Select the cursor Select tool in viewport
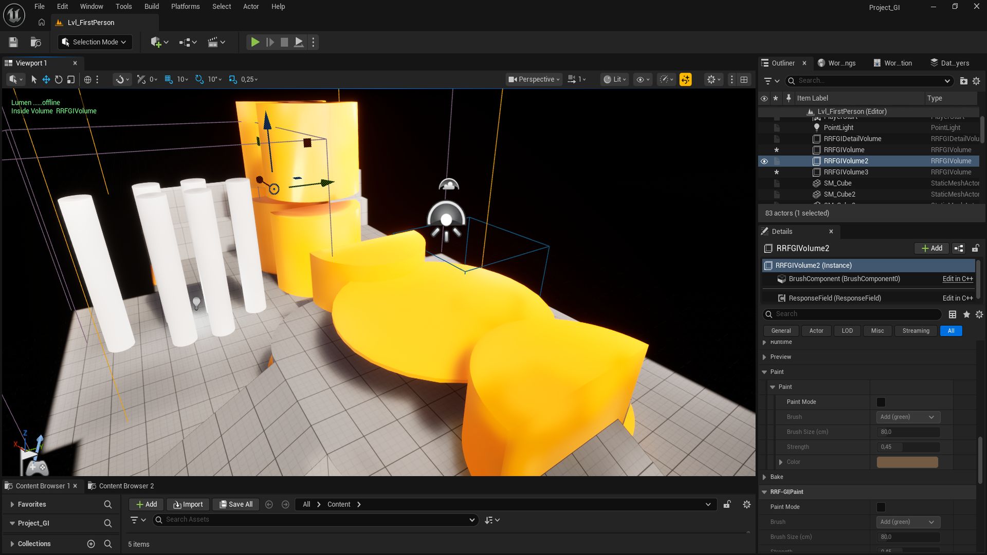Viewport: 987px width, 555px height. point(34,79)
